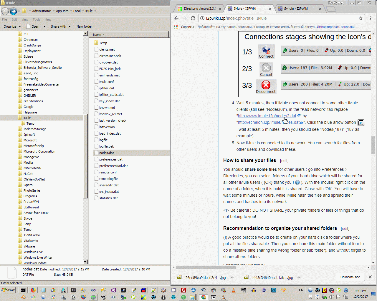This screenshot has height=301, width=377.
Task: Go forward in Windows Explorer
Action: (13, 11)
